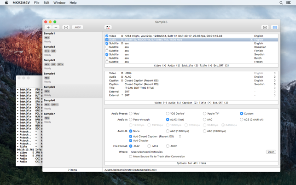This screenshot has width=296, height=185.
Task: Open the English Caption language stepper
Action: tap(275, 81)
